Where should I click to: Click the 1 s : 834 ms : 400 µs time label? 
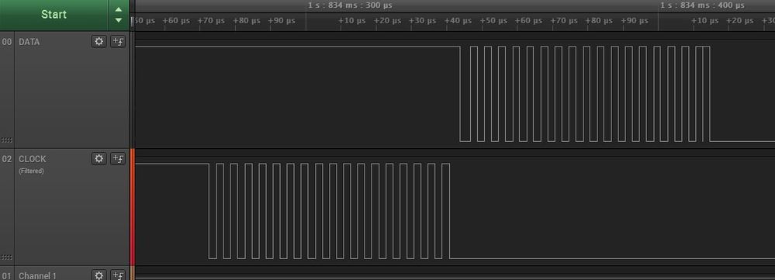pyautogui.click(x=702, y=5)
